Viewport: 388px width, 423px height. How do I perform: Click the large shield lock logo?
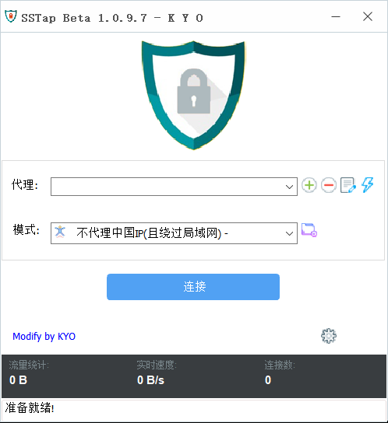click(x=193, y=95)
